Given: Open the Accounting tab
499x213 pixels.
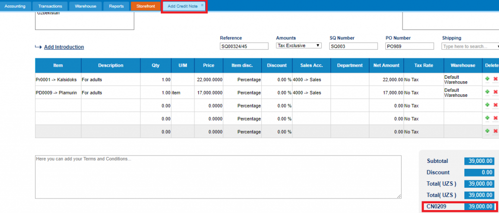Looking at the screenshot, I should [15, 6].
